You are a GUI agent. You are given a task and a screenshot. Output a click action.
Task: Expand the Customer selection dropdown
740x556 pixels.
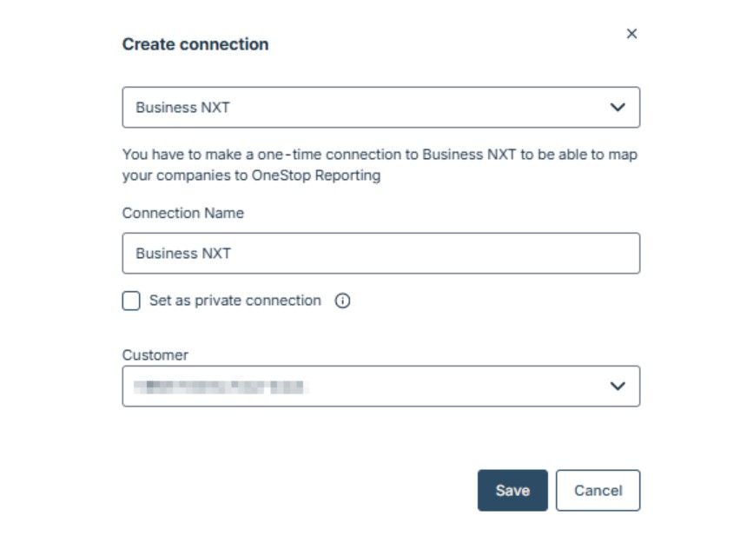pos(380,386)
